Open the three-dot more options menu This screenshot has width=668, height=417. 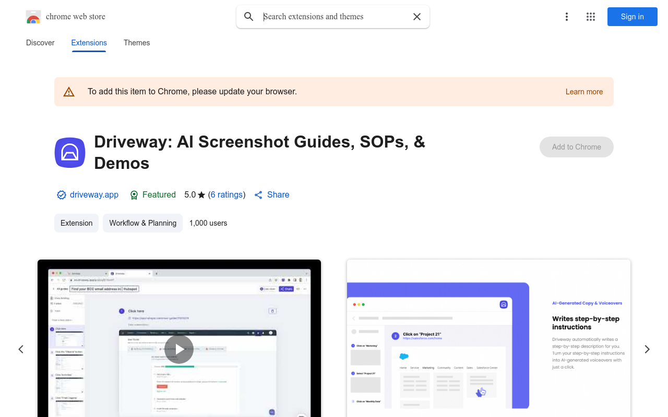tap(567, 17)
